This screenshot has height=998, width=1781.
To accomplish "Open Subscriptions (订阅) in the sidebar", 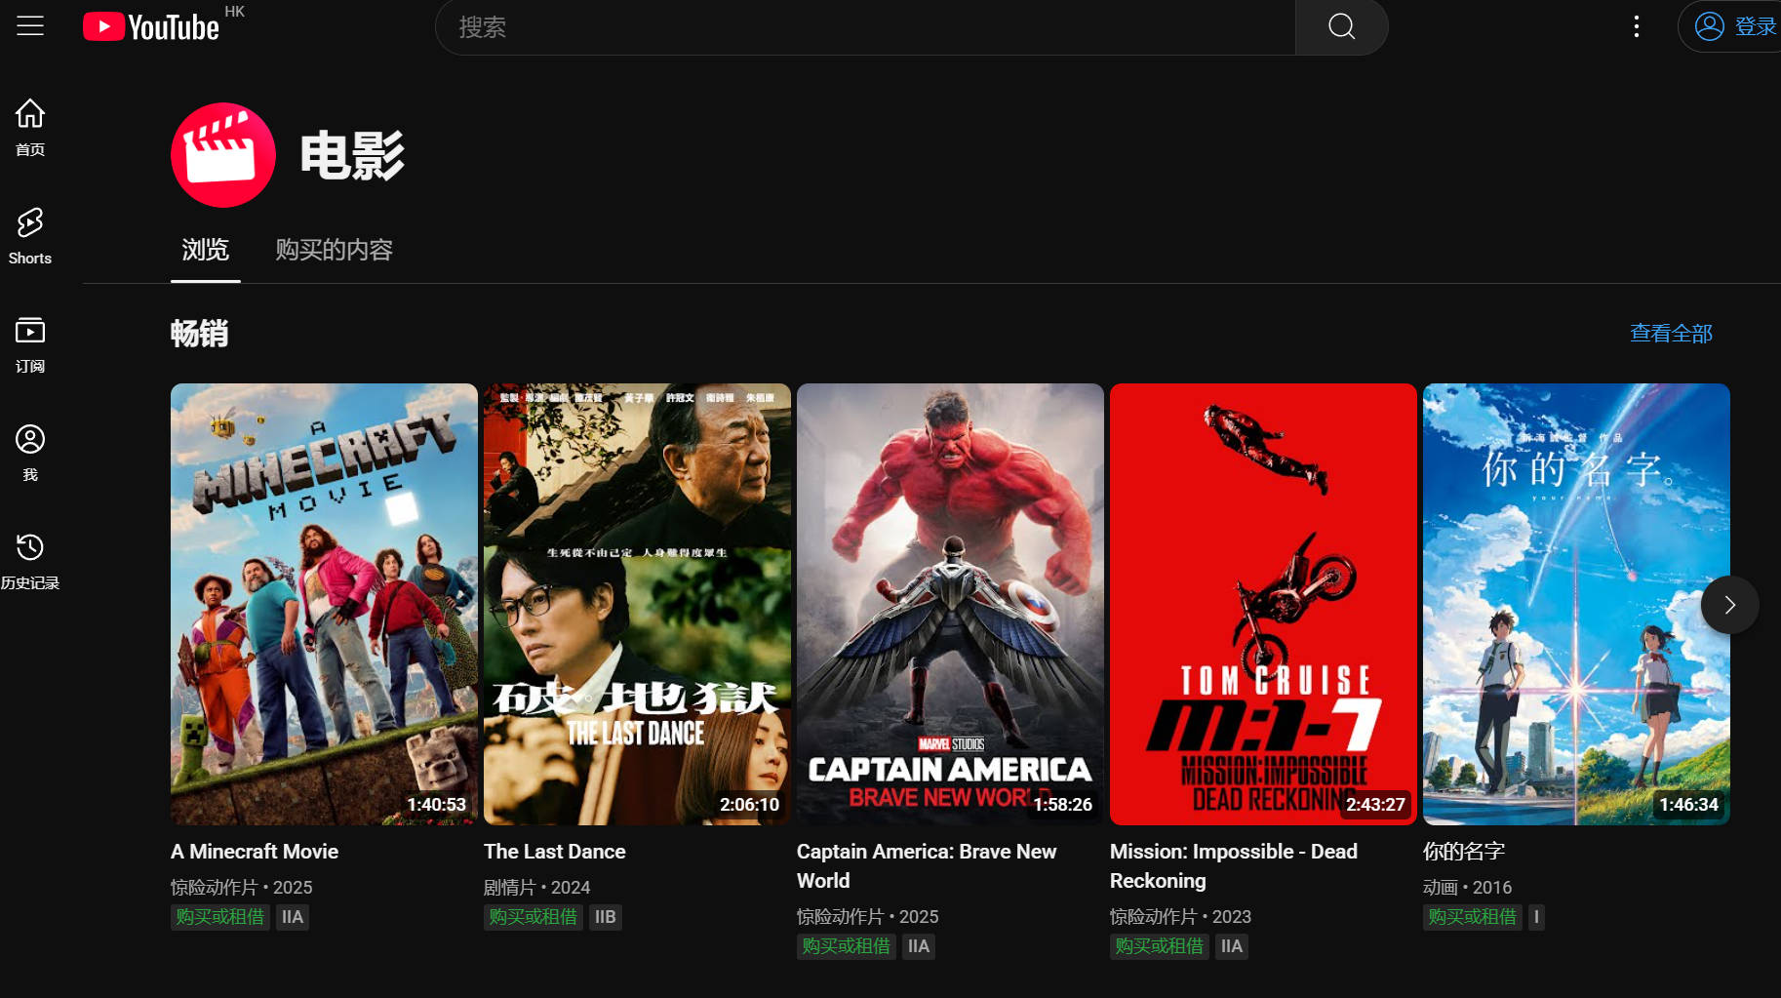I will point(30,343).
